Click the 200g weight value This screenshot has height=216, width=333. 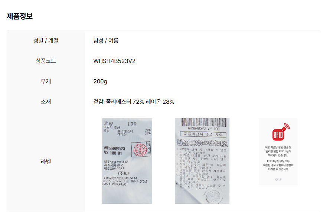(x=100, y=82)
